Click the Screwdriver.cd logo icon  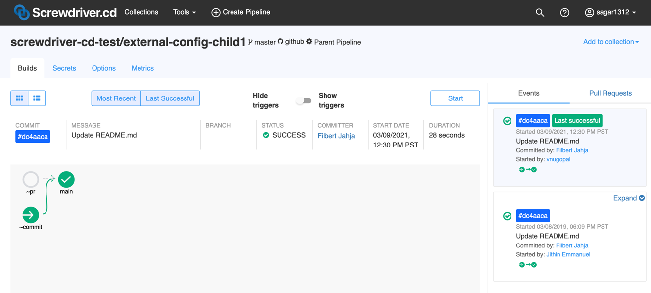(21, 12)
